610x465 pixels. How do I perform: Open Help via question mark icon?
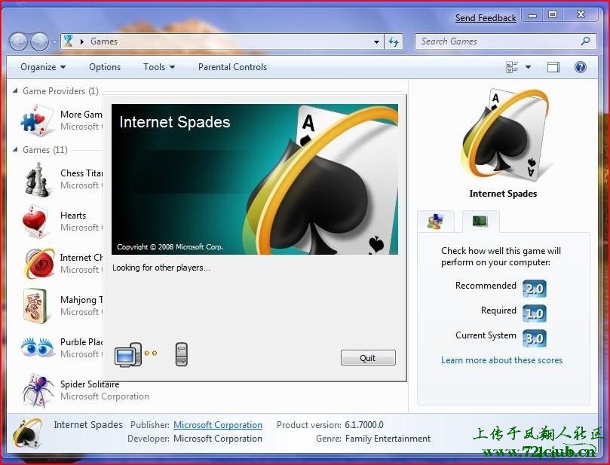click(x=580, y=67)
